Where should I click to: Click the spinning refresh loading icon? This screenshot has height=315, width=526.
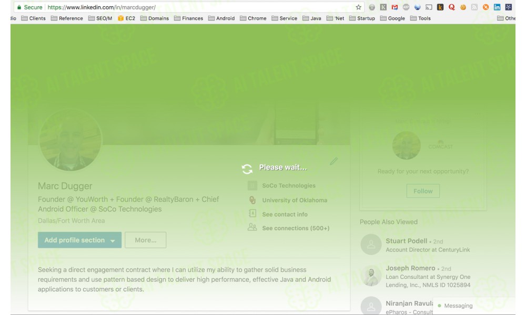[x=247, y=169]
